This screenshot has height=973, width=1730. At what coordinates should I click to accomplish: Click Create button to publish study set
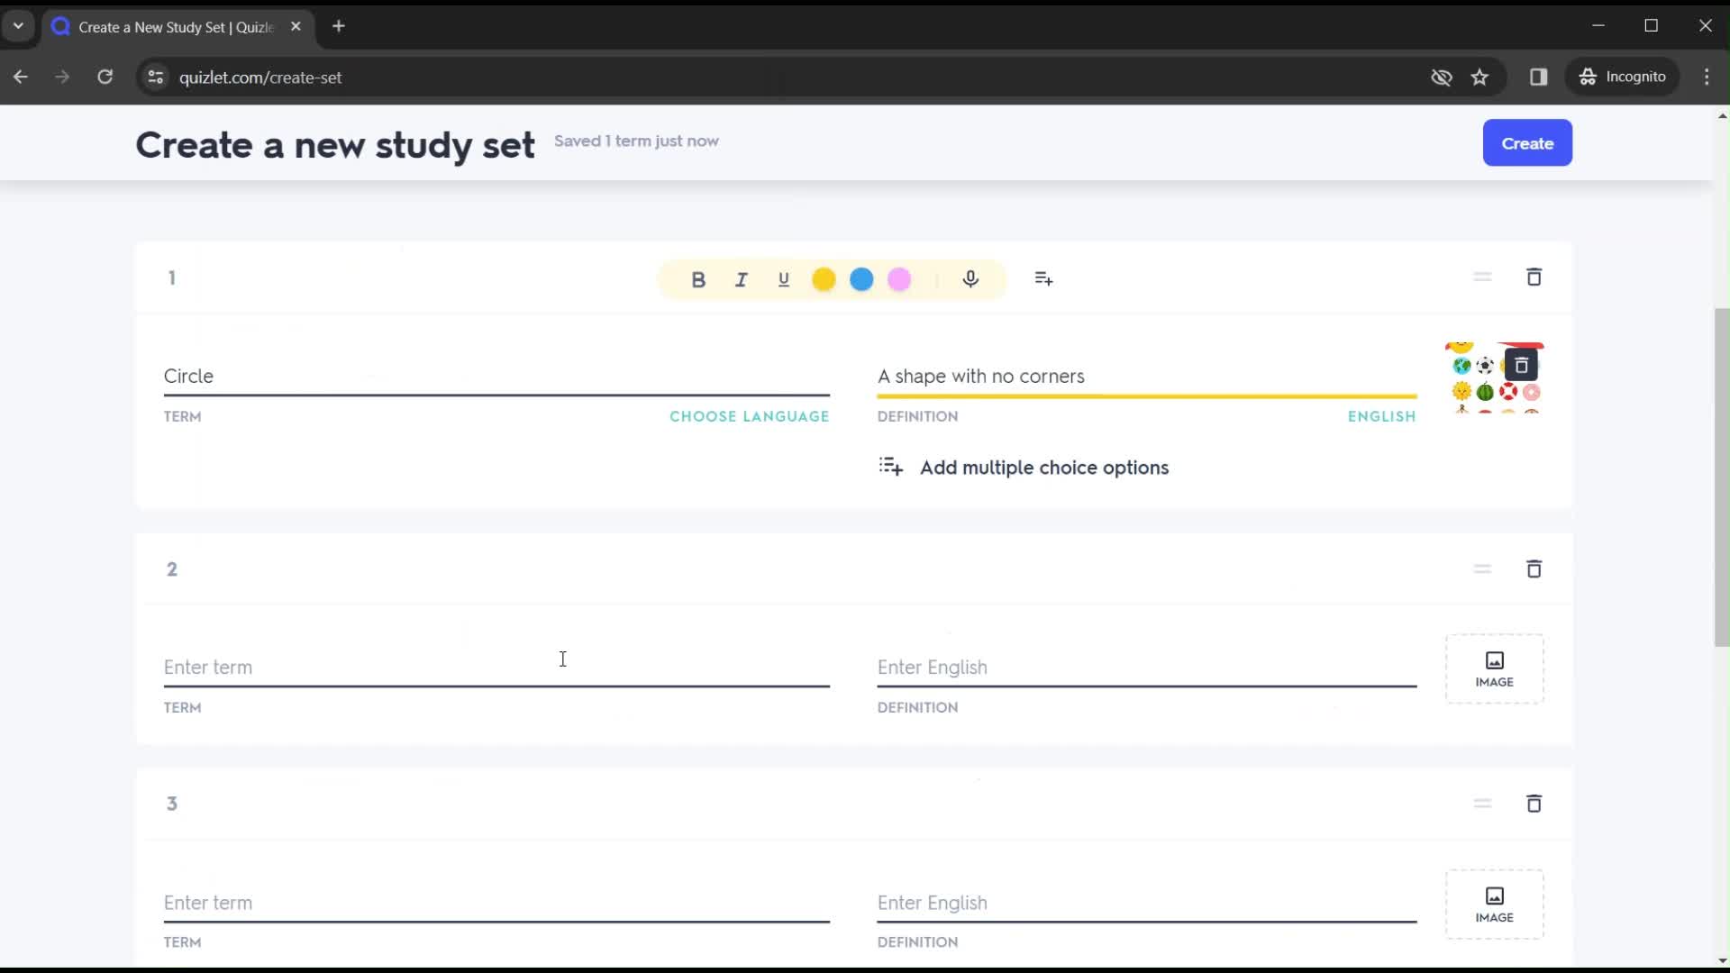pos(1527,142)
